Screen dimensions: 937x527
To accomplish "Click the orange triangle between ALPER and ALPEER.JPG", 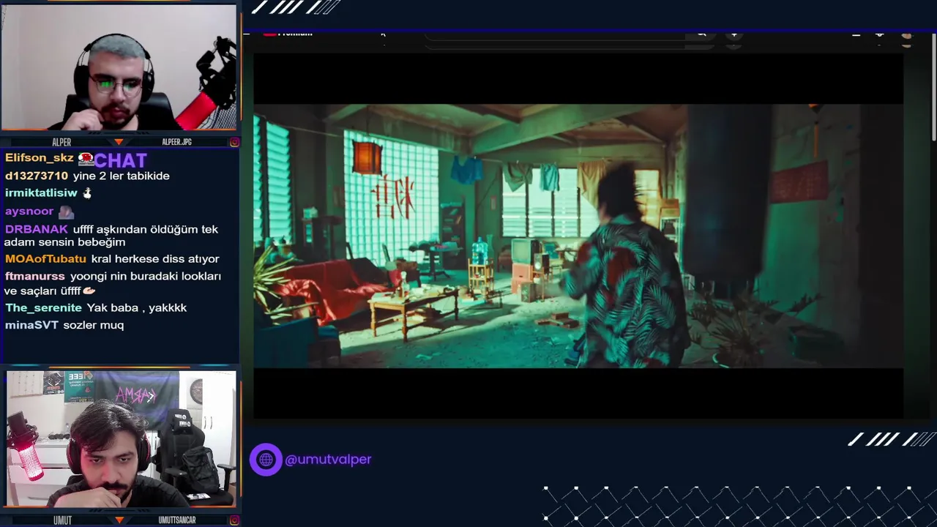I will pos(119,142).
